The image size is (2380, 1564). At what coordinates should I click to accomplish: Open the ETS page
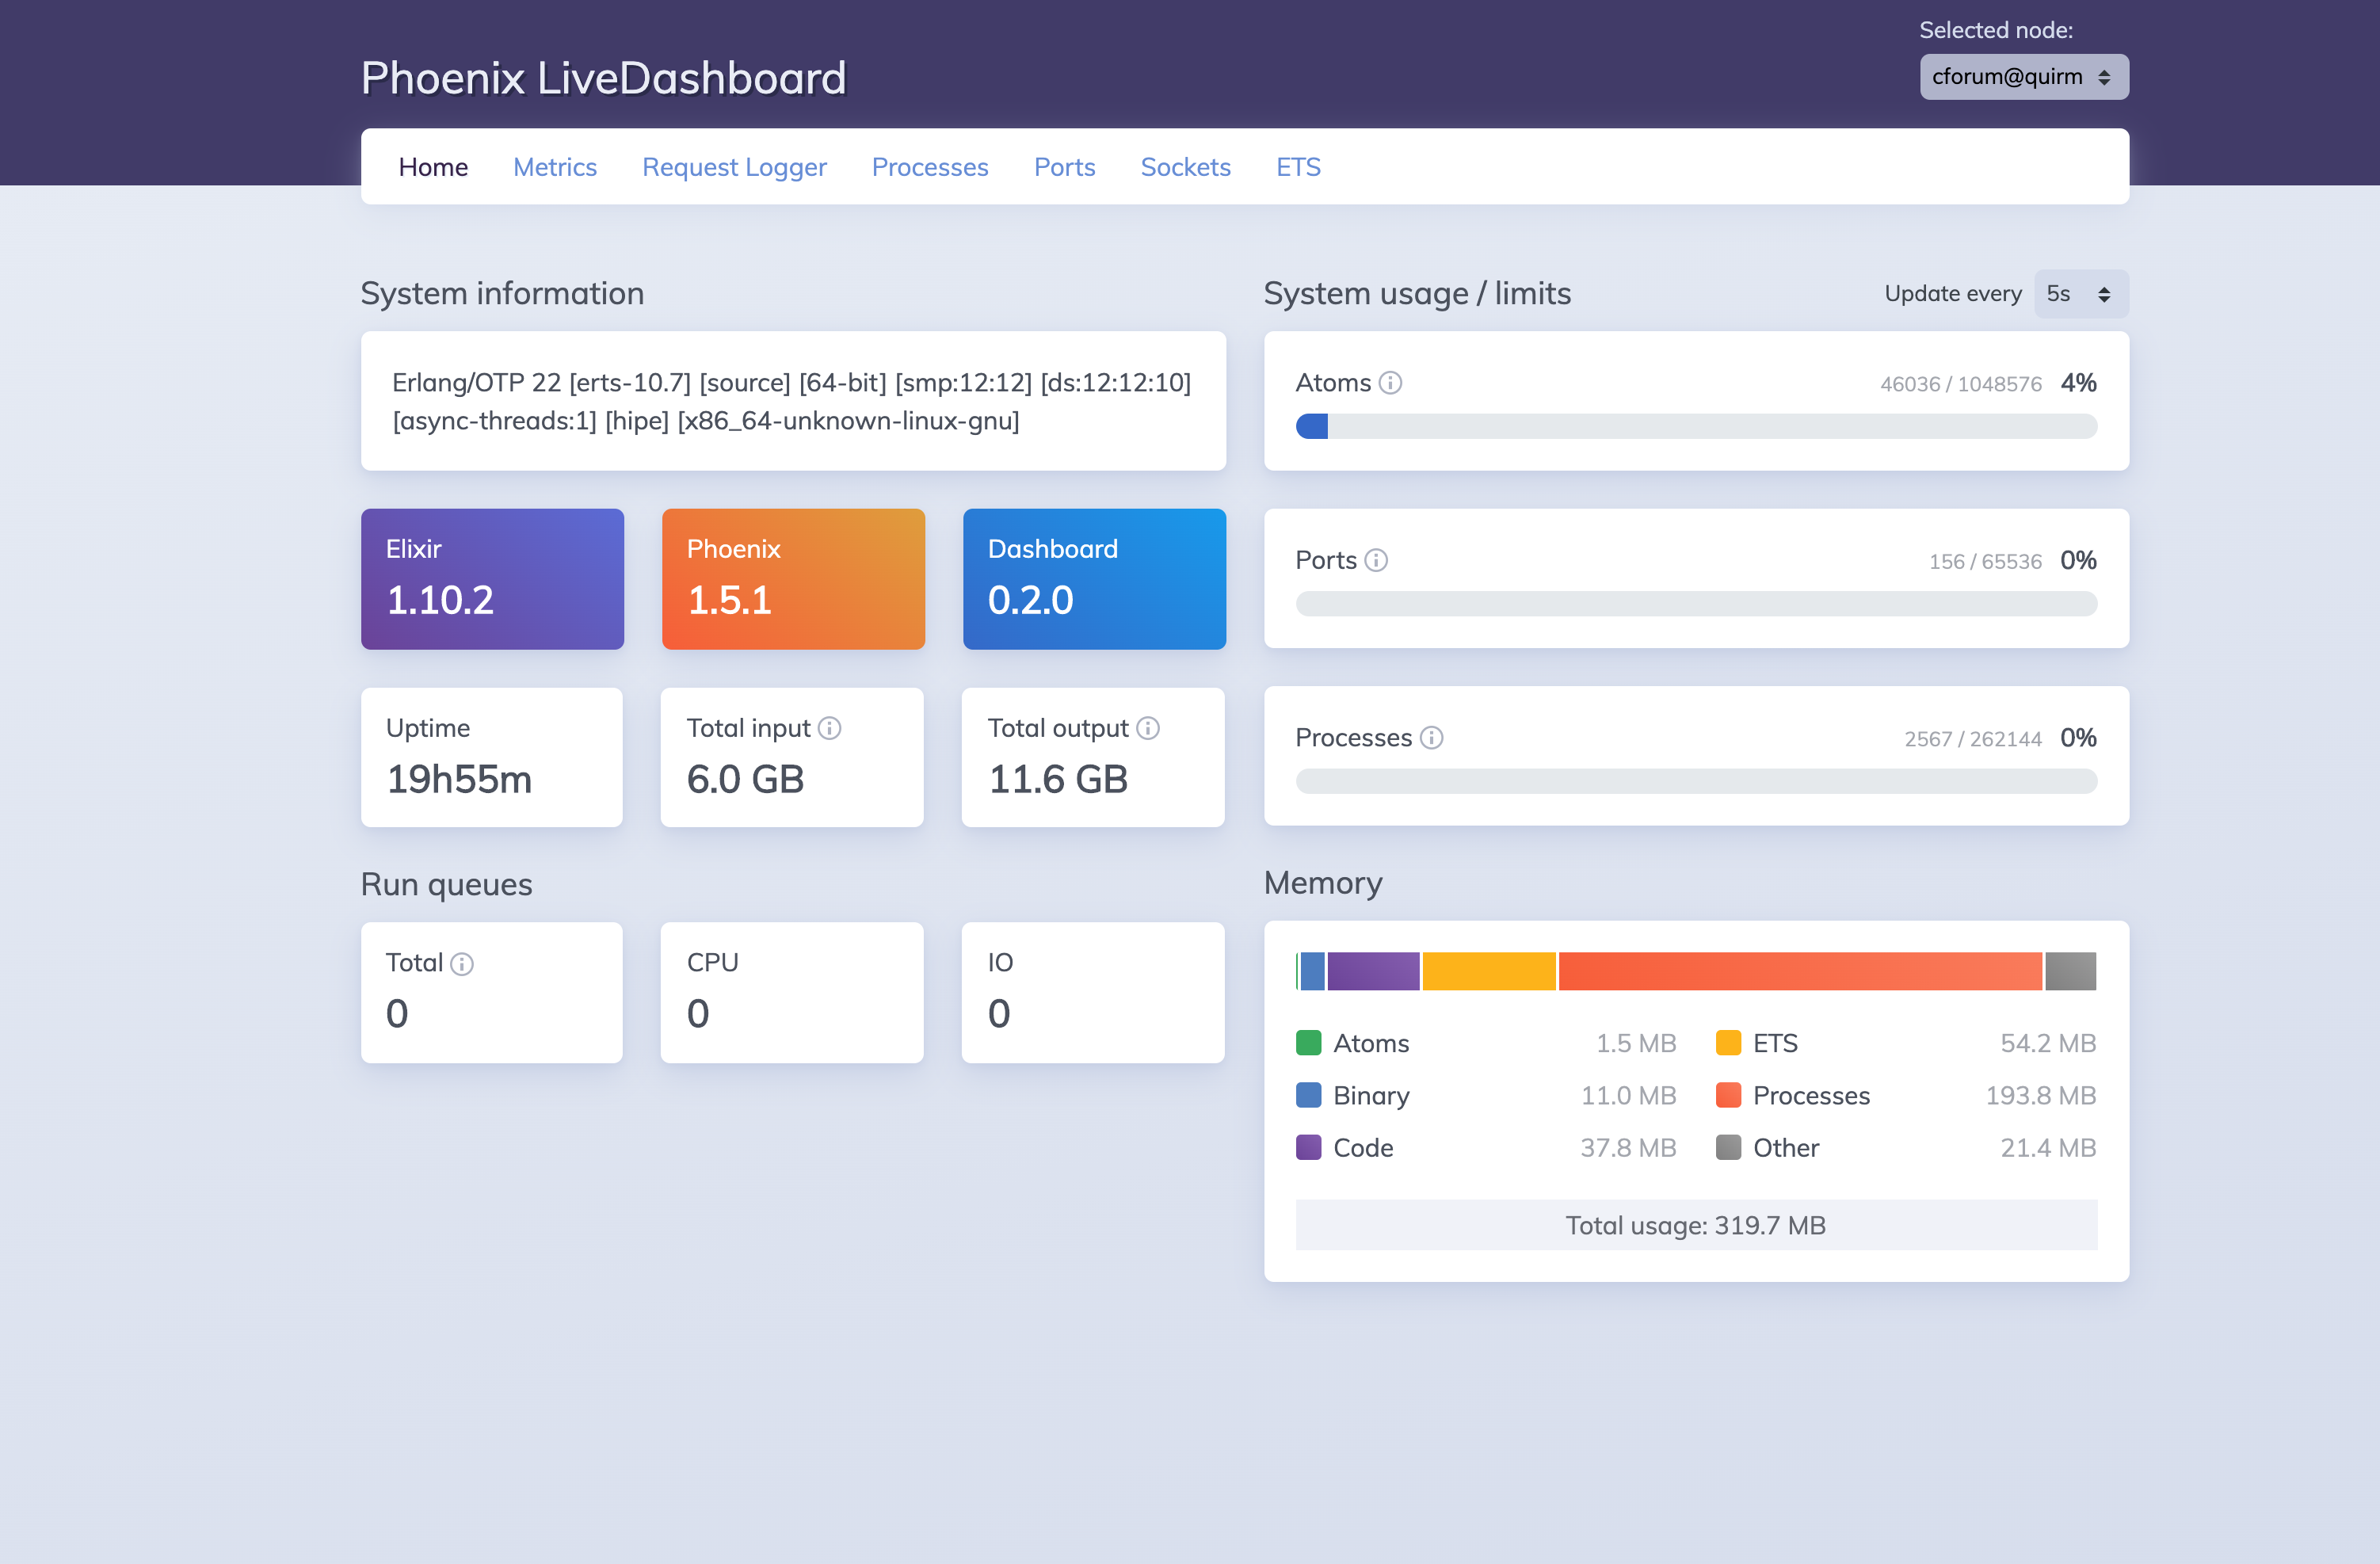click(x=1298, y=167)
